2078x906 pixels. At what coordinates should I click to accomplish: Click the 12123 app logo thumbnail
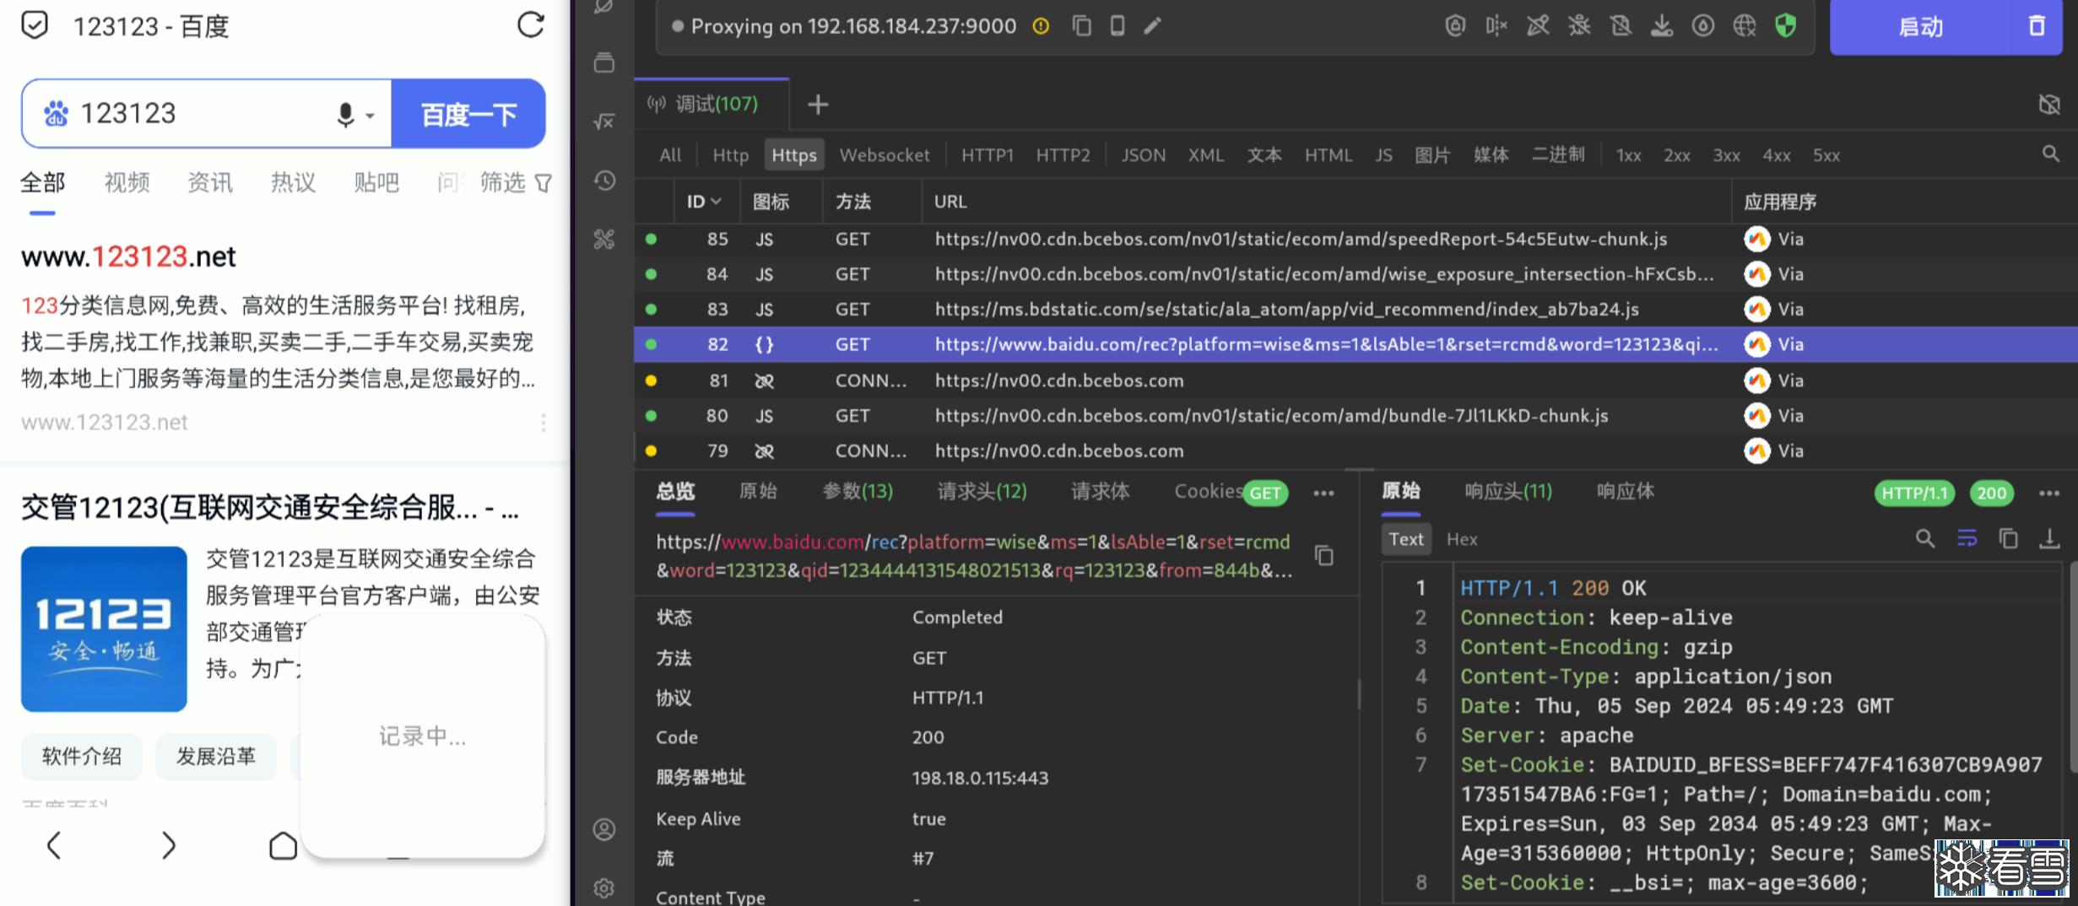click(104, 629)
